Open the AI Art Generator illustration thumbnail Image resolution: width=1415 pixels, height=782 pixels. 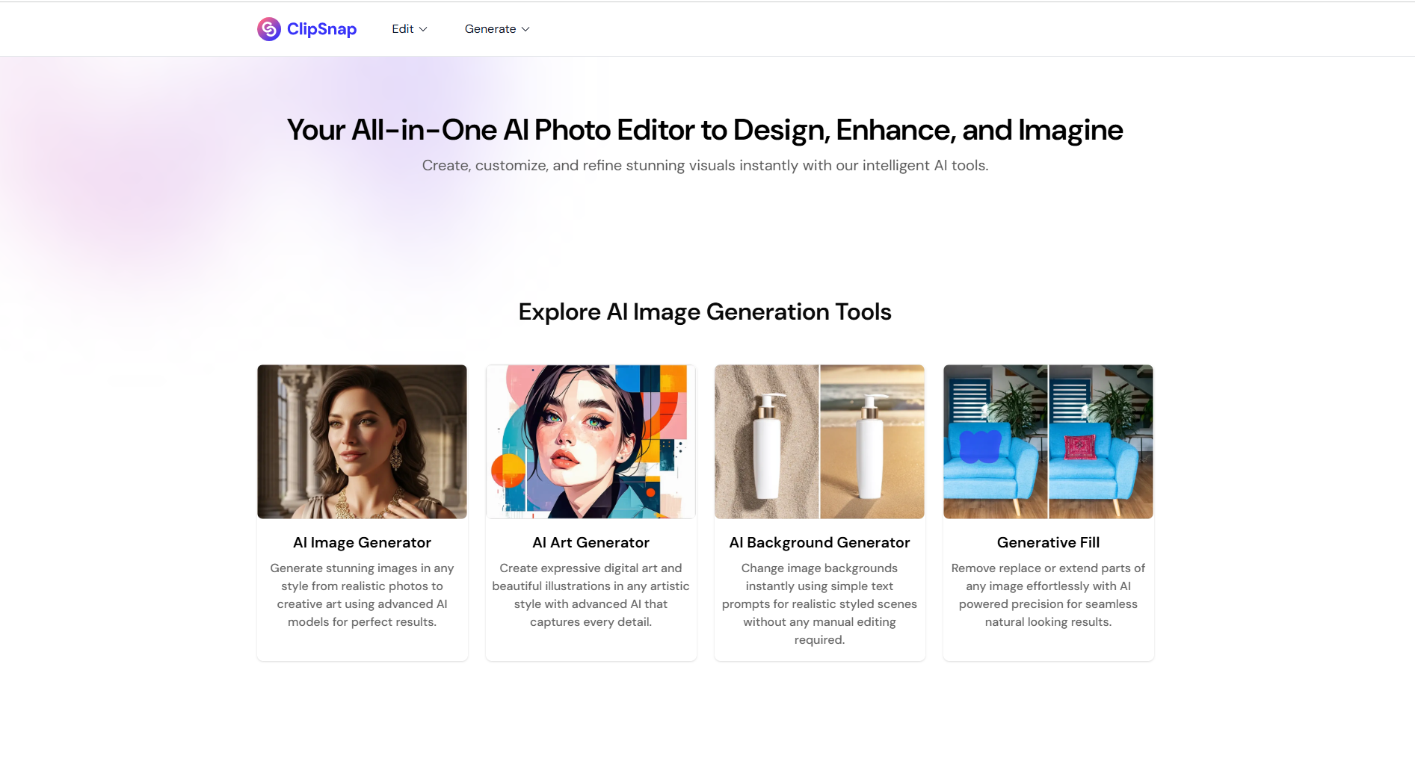(591, 441)
